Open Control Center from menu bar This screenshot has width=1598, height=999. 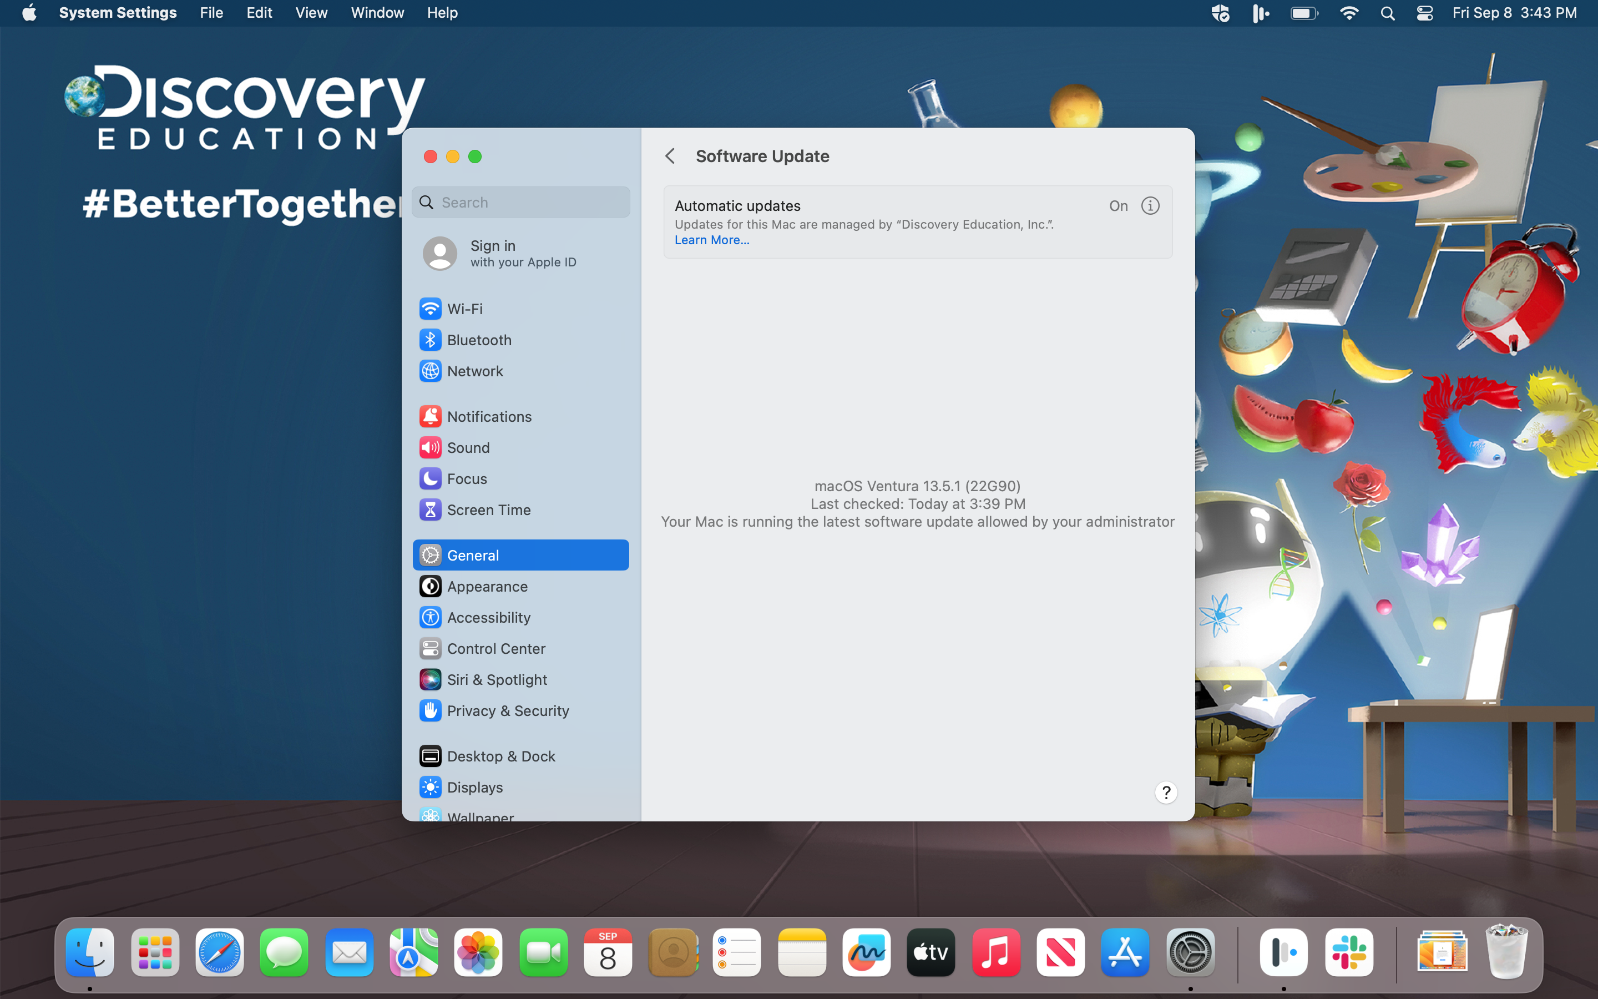1424,13
